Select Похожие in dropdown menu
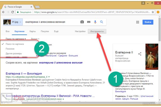 [x=10, y=49]
